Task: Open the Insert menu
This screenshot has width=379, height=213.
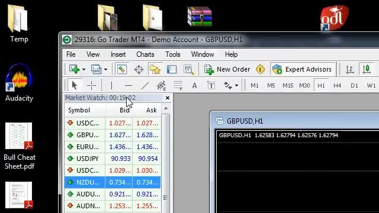Action: (118, 54)
